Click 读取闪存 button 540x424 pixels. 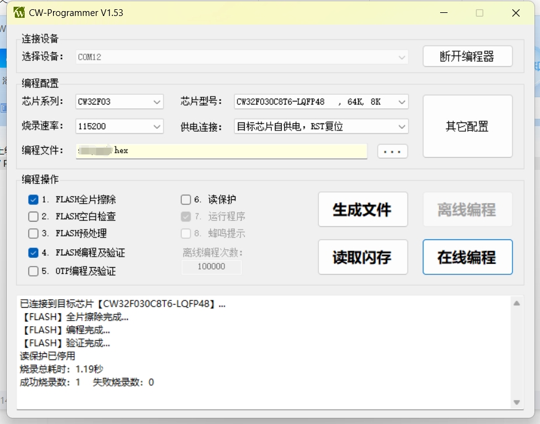point(362,257)
